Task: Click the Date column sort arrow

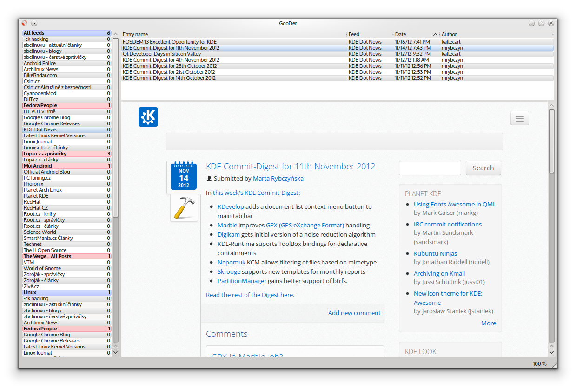Action: tap(435, 34)
